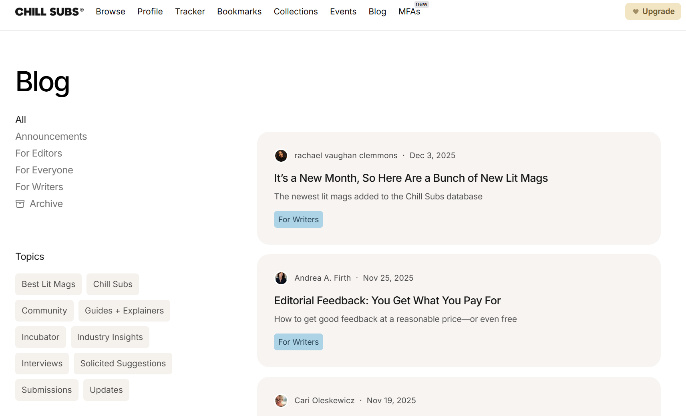
Task: Click the newest lit mags description text
Action: (x=378, y=197)
